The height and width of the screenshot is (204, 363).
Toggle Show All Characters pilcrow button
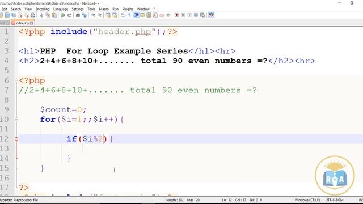click(x=130, y=15)
